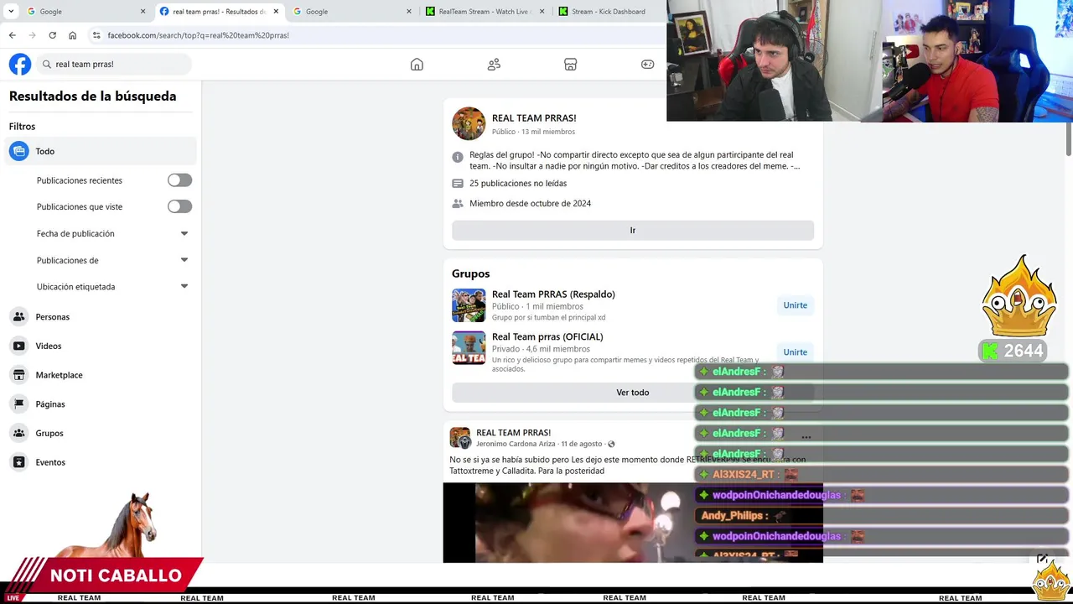Select the Grupos filter
This screenshot has height=604, width=1073.
(x=101, y=433)
